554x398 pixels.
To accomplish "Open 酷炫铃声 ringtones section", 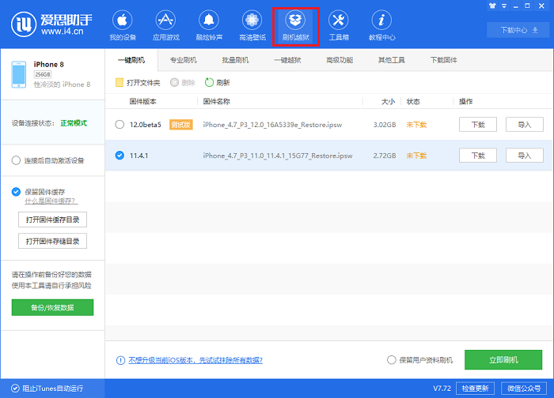I will coord(209,26).
